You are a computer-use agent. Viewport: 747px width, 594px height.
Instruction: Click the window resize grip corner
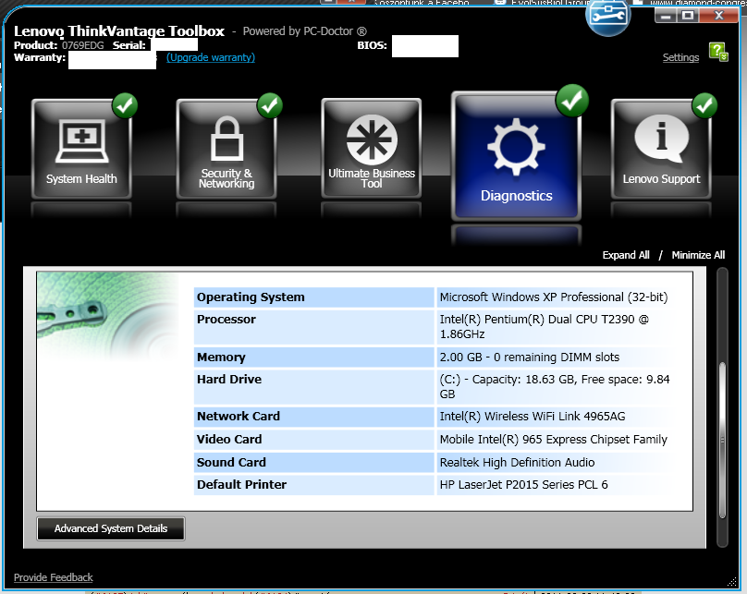[x=732, y=582]
